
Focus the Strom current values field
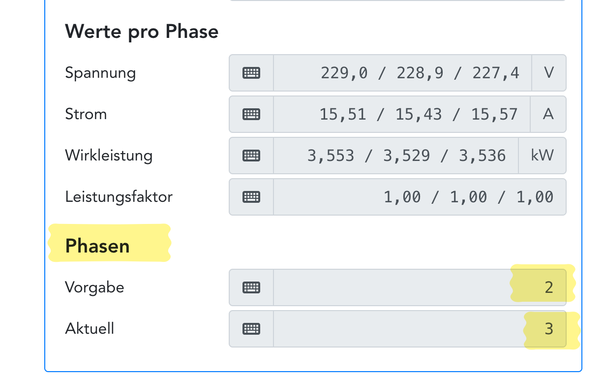point(401,114)
